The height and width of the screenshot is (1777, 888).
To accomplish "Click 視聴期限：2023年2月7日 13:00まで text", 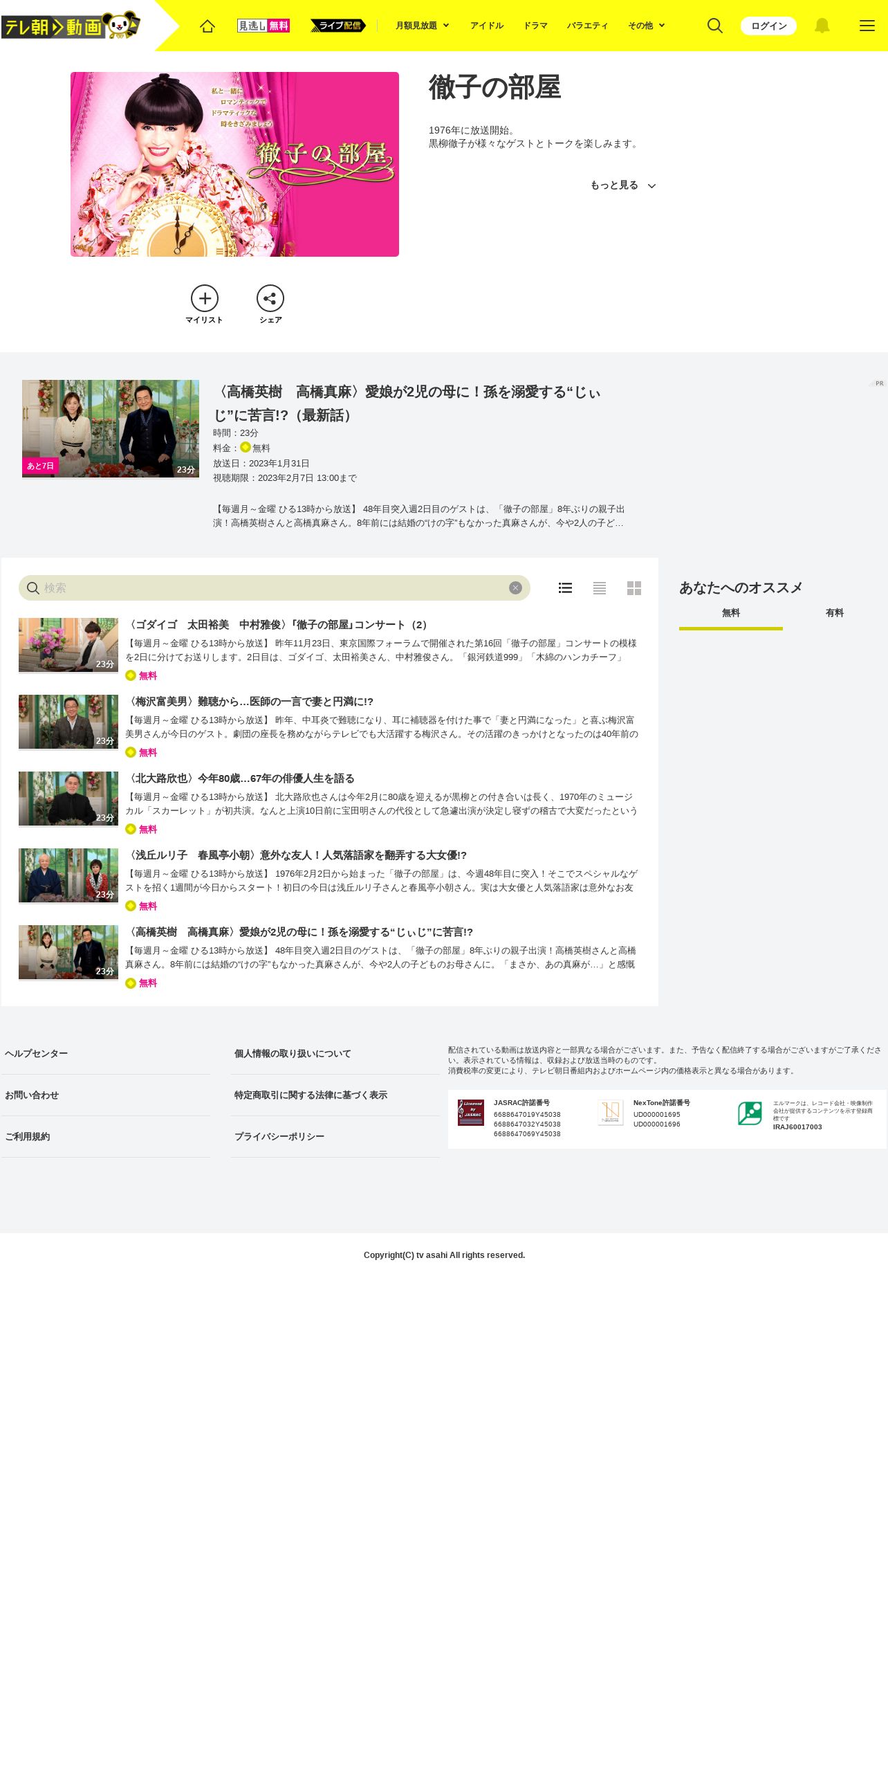I will [x=285, y=478].
